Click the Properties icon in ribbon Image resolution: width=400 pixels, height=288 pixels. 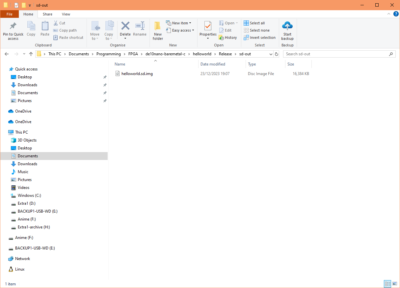(x=208, y=26)
